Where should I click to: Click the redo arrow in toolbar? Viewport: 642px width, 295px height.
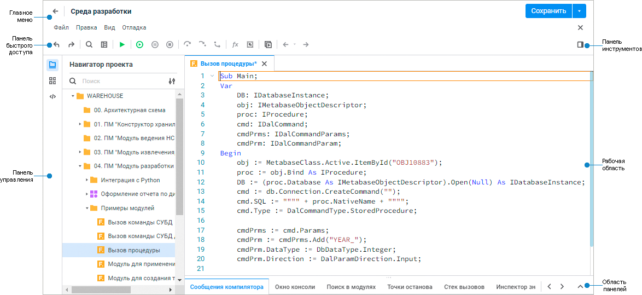coord(71,45)
